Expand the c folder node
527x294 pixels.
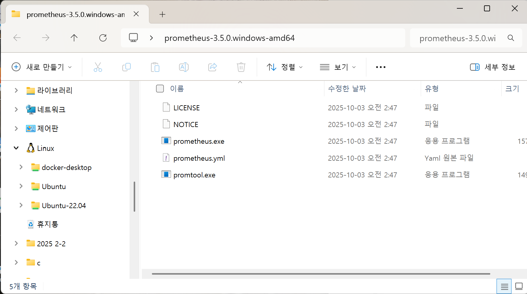(x=16, y=262)
